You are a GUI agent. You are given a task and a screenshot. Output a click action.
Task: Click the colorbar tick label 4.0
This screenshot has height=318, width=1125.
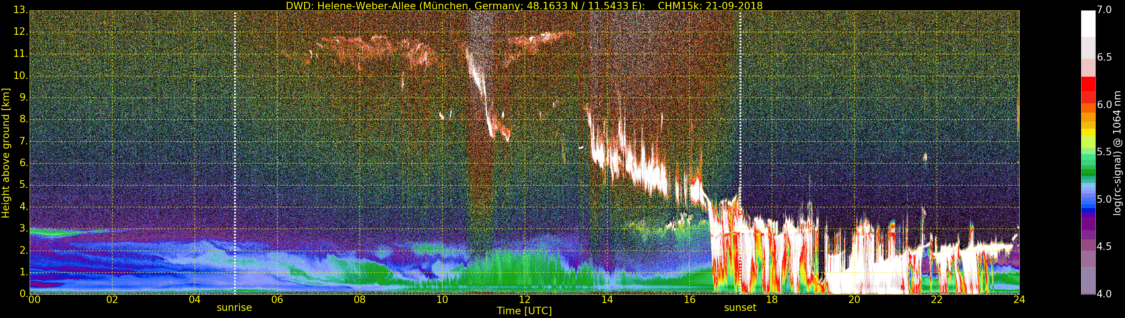click(x=1104, y=294)
